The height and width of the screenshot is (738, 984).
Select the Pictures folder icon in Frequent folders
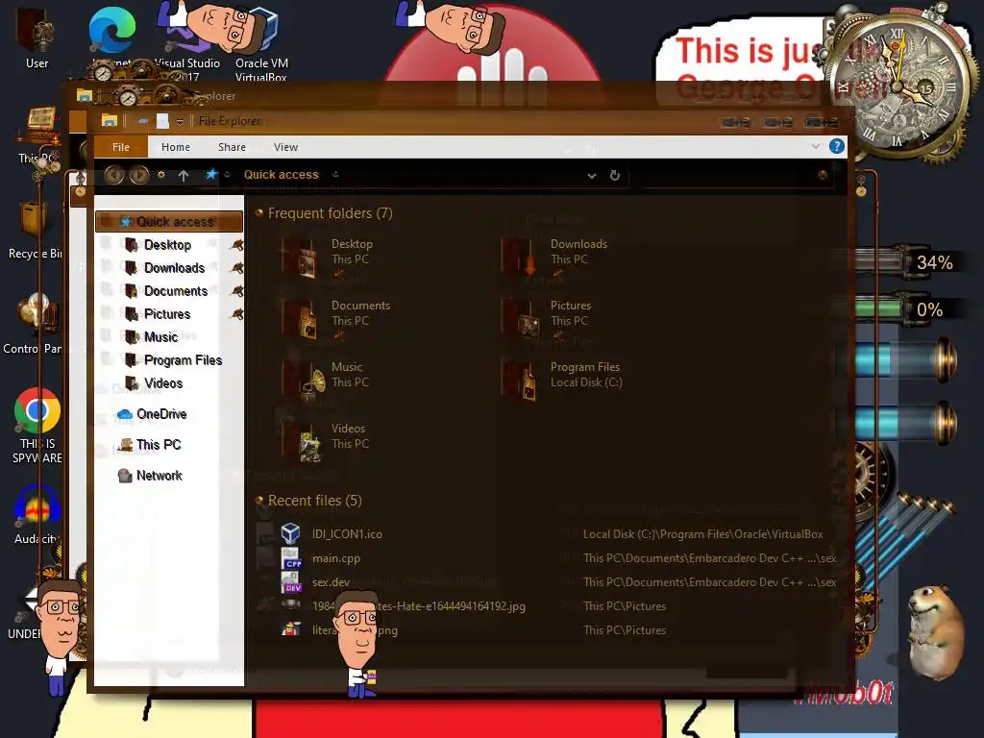[x=519, y=319]
